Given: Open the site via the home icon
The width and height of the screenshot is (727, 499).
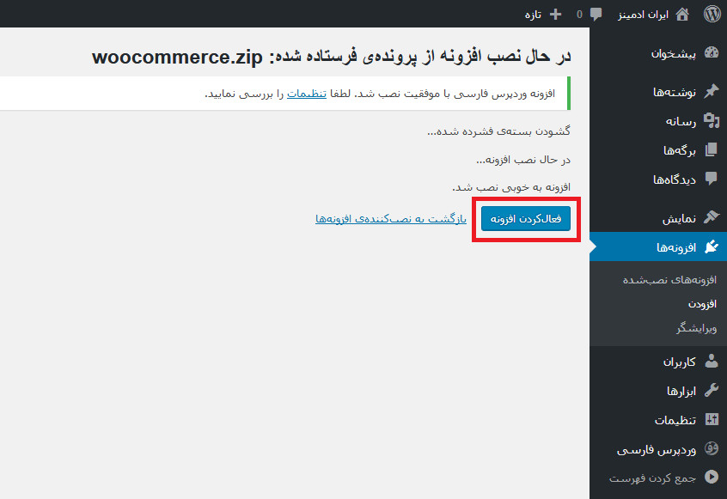Looking at the screenshot, I should [x=682, y=15].
